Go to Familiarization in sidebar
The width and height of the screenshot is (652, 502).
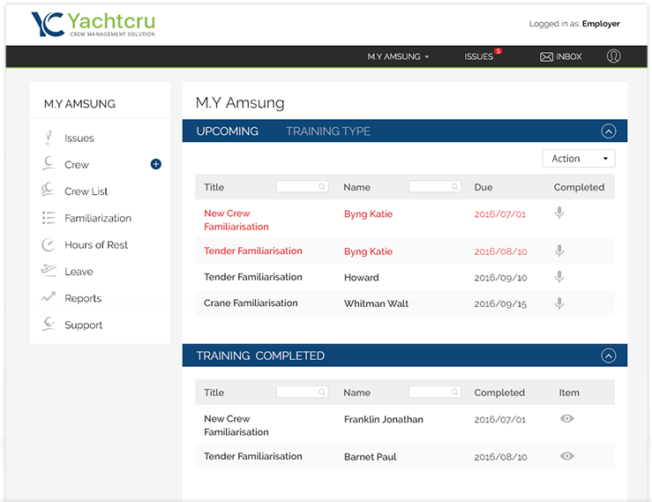pos(98,218)
